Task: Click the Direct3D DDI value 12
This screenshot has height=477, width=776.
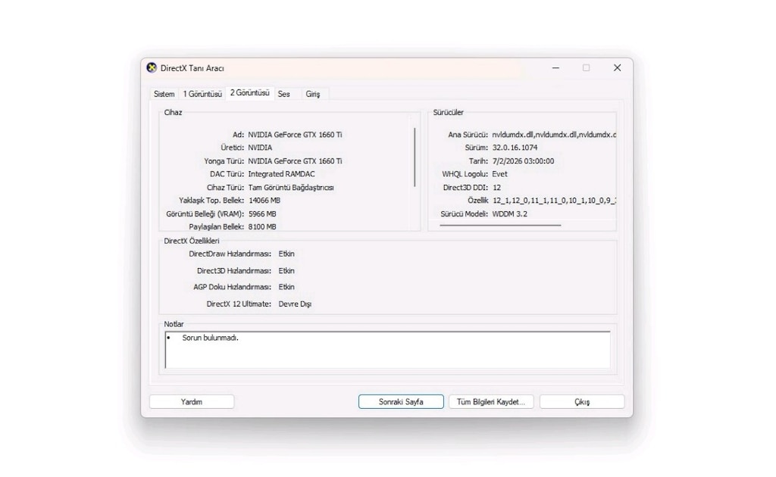Action: tap(497, 187)
